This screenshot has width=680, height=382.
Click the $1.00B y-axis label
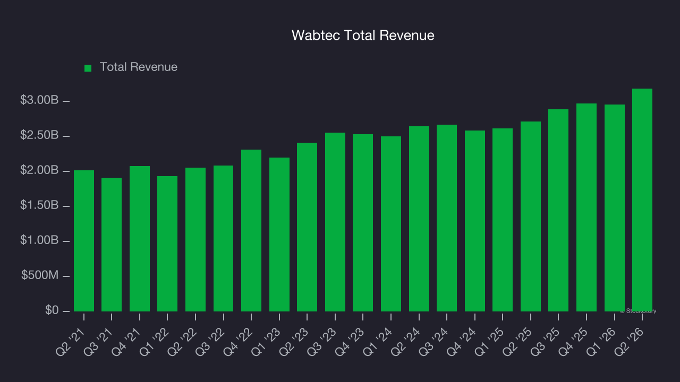(x=39, y=240)
